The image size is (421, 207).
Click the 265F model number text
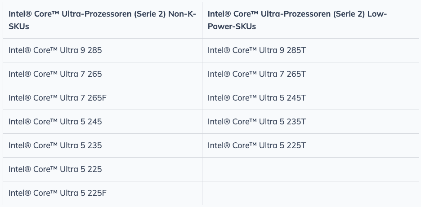(97, 98)
